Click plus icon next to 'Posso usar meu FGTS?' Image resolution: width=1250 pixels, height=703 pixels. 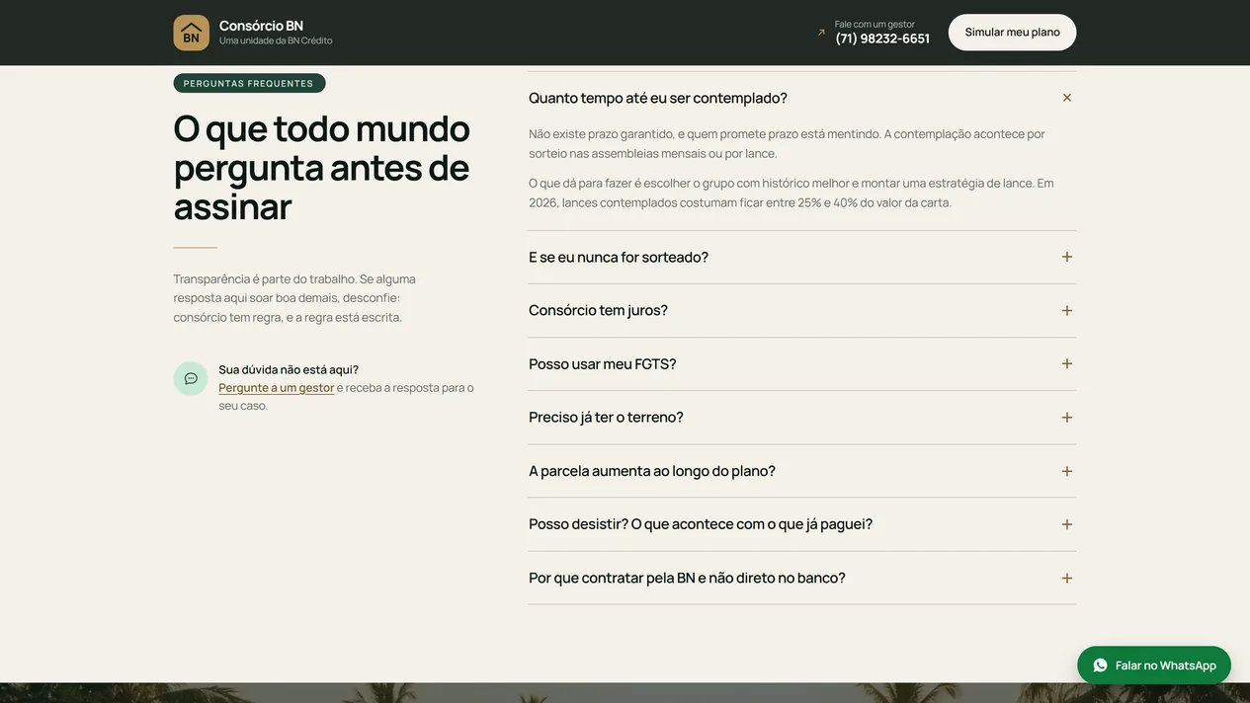[x=1067, y=363]
